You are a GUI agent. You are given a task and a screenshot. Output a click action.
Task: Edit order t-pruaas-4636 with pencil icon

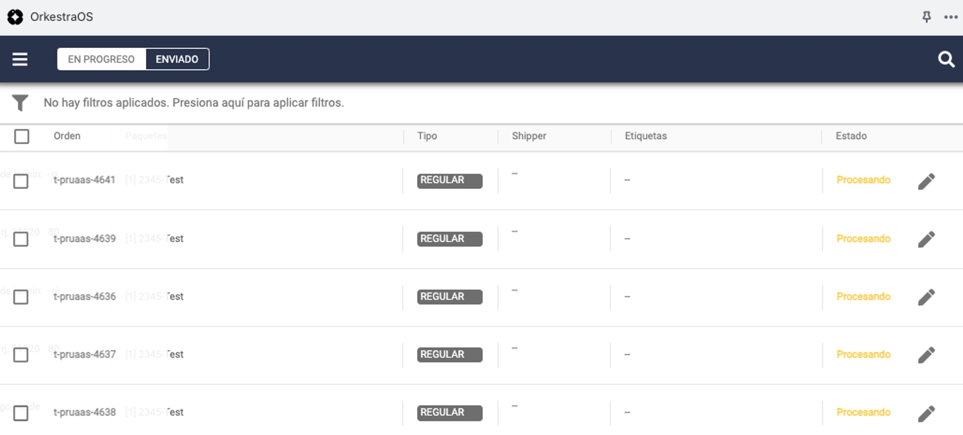926,297
